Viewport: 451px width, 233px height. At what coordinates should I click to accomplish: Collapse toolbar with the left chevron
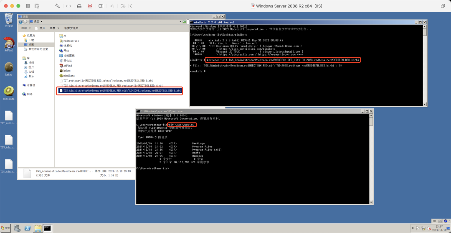pos(131,6)
